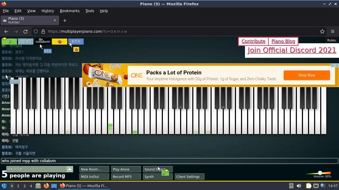Go back using the browser back arrow

pos(6,31)
